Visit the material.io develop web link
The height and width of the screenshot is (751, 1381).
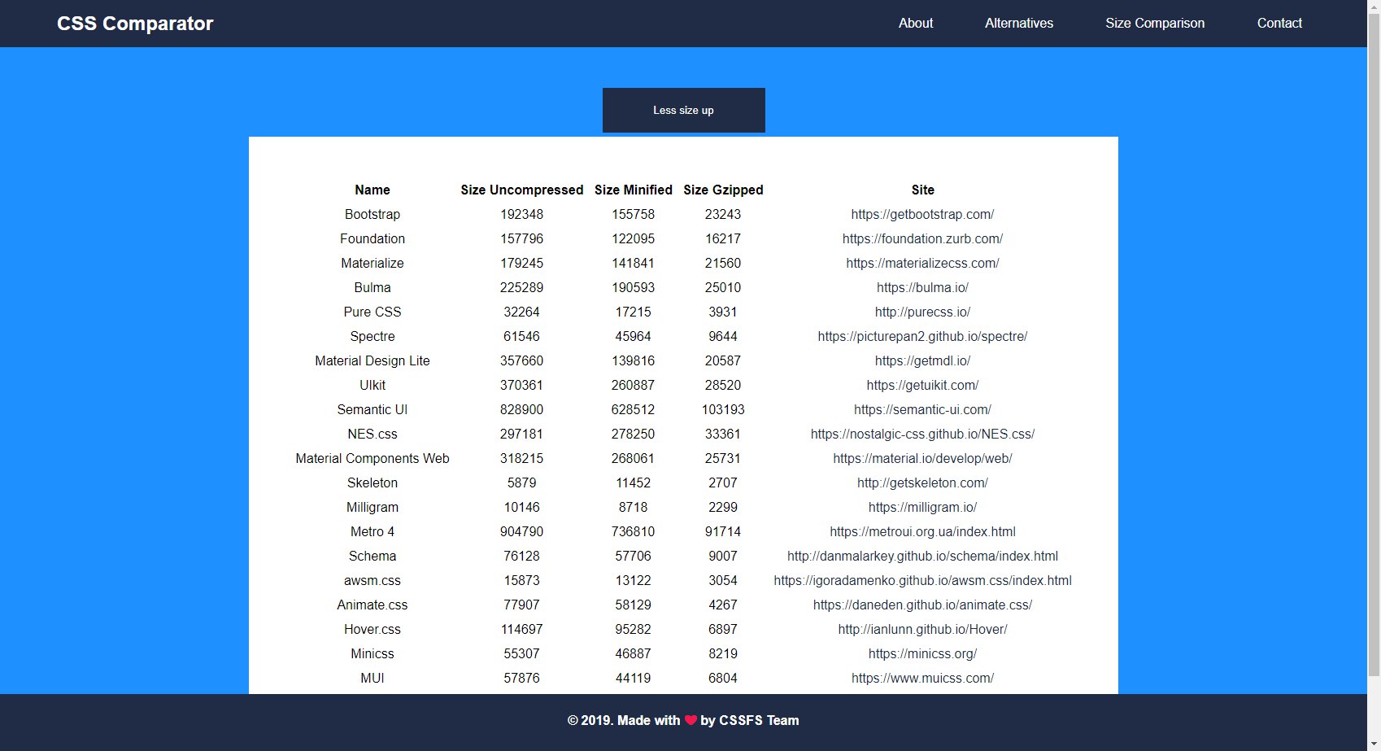[x=922, y=458]
